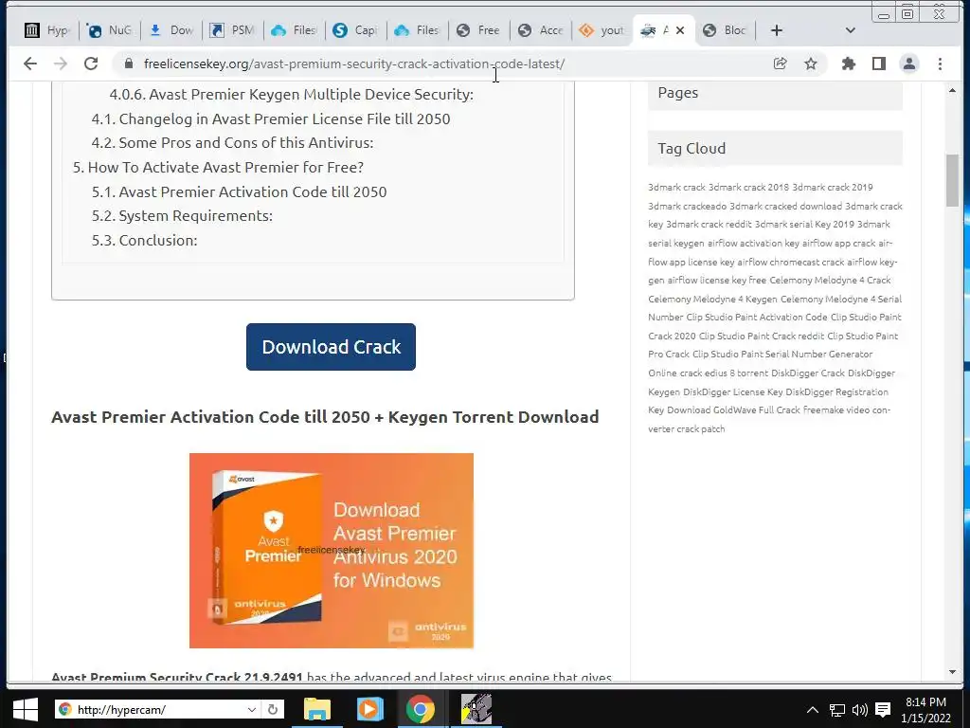The width and height of the screenshot is (970, 728).
Task: Click the page vertical scrollbar thumb
Action: 952,180
